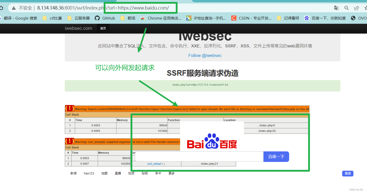This screenshot has height=193, width=367.
Task: Click the share page icon in address bar
Action: pyautogui.click(x=356, y=8)
